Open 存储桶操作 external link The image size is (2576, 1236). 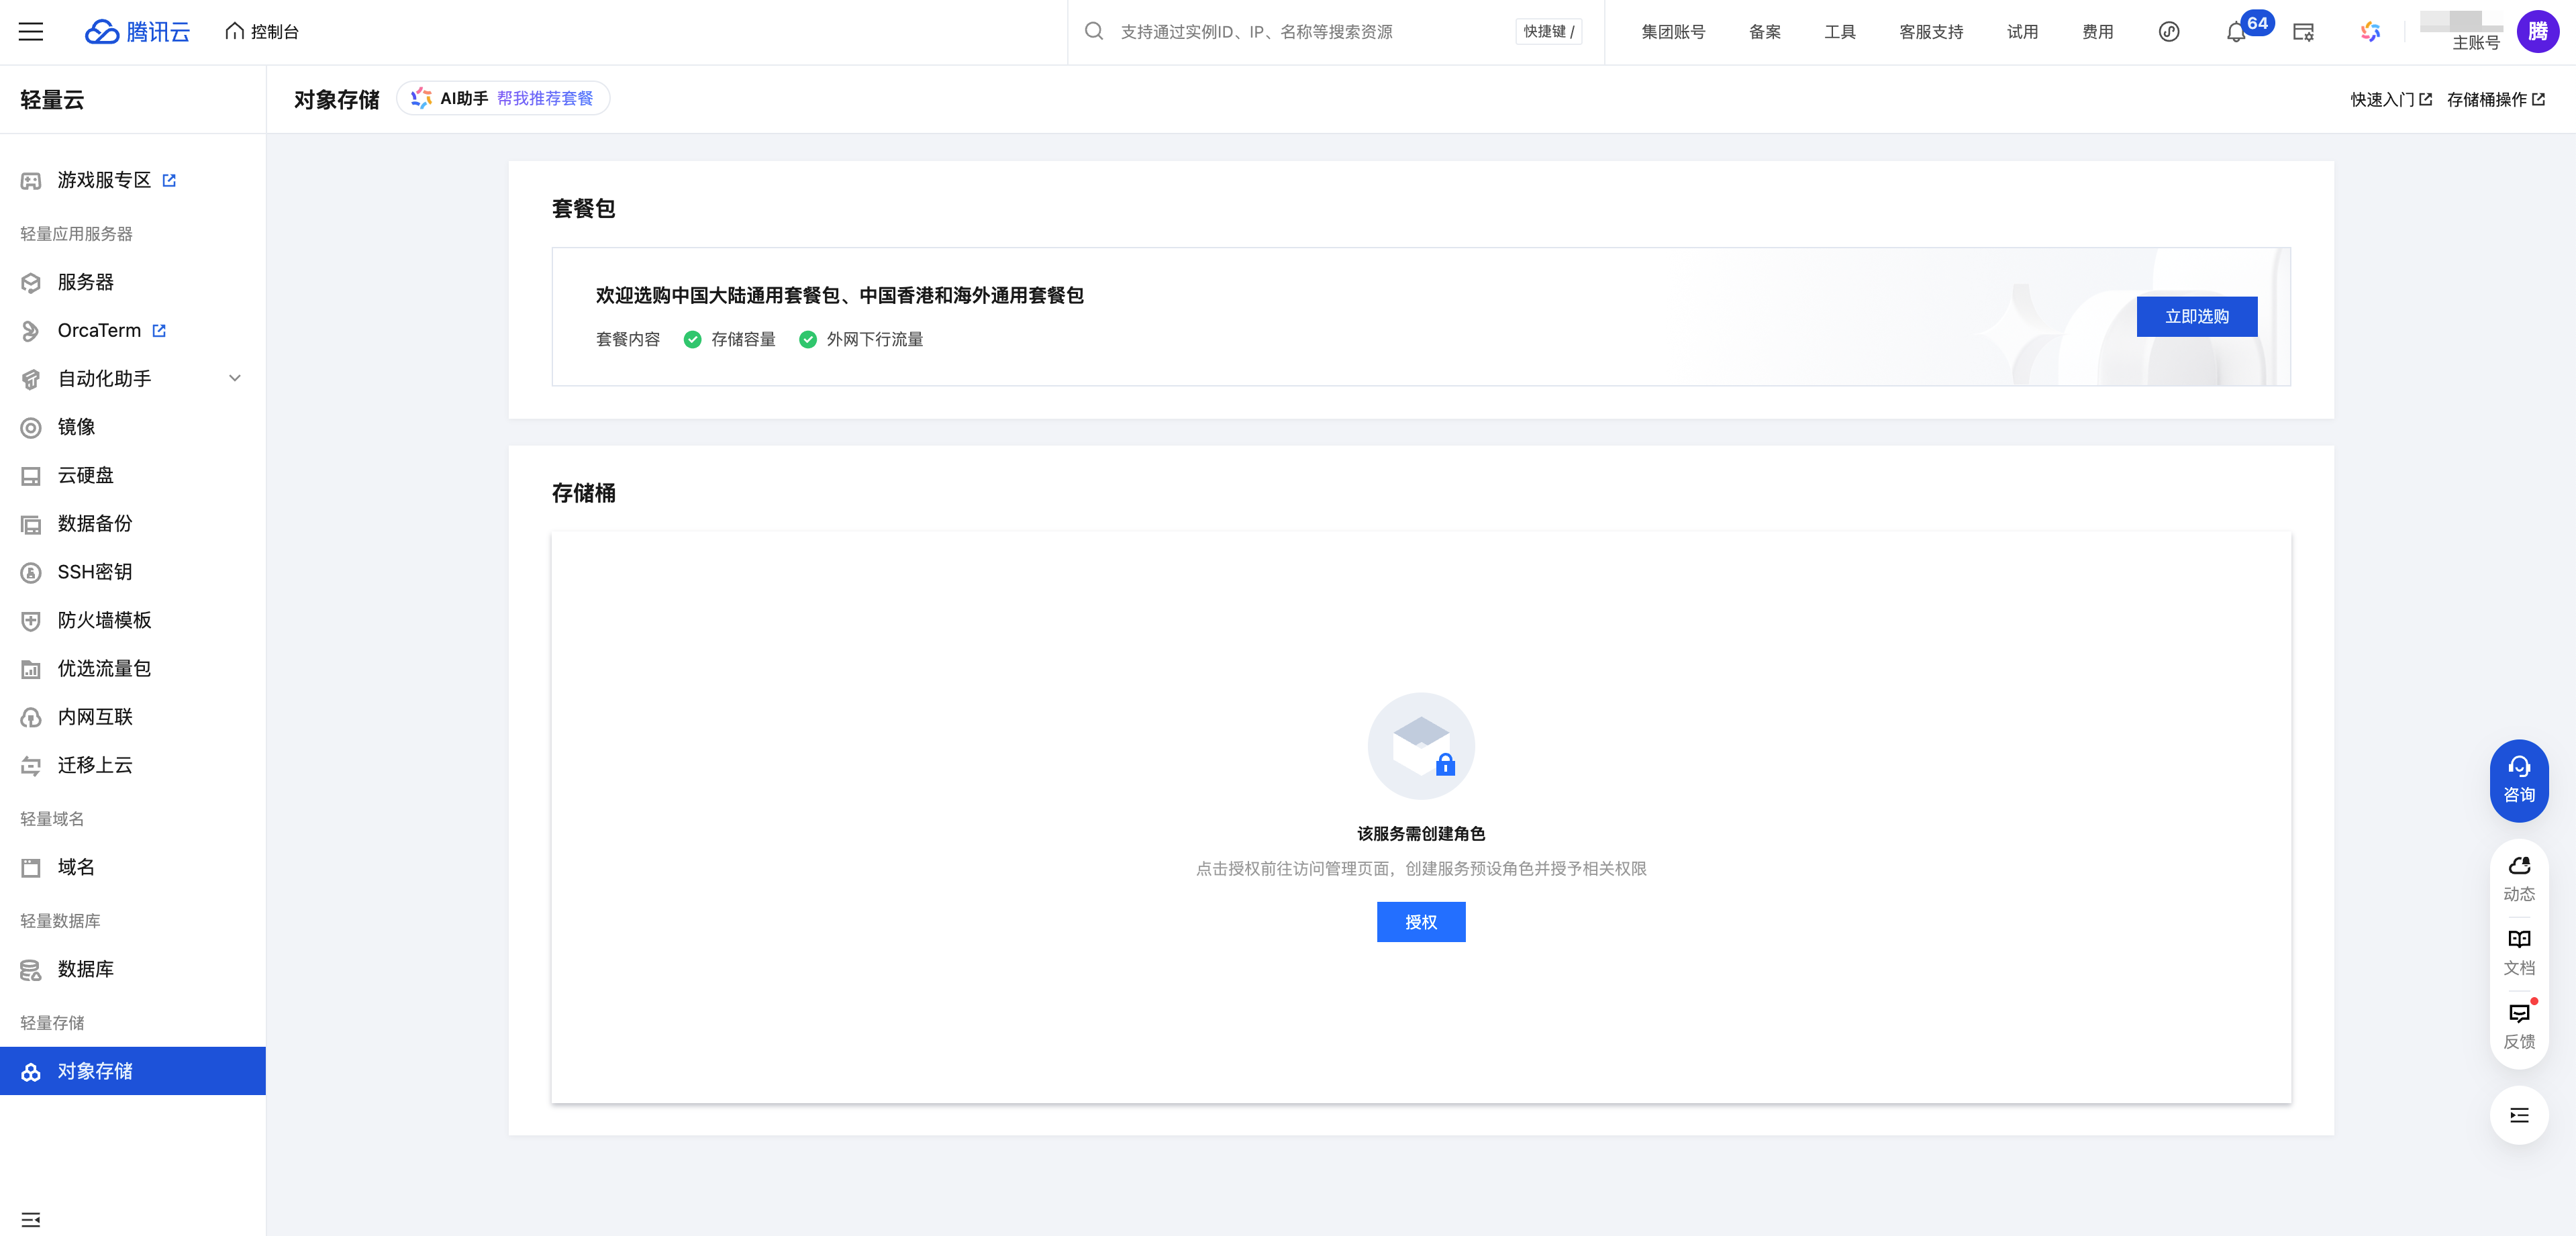[2496, 99]
